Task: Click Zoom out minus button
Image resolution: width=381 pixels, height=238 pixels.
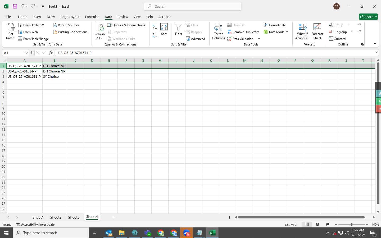Action: tap(336, 225)
